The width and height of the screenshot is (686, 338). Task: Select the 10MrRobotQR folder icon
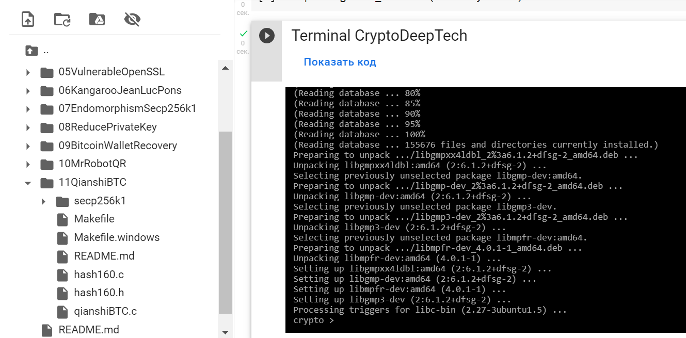(47, 165)
